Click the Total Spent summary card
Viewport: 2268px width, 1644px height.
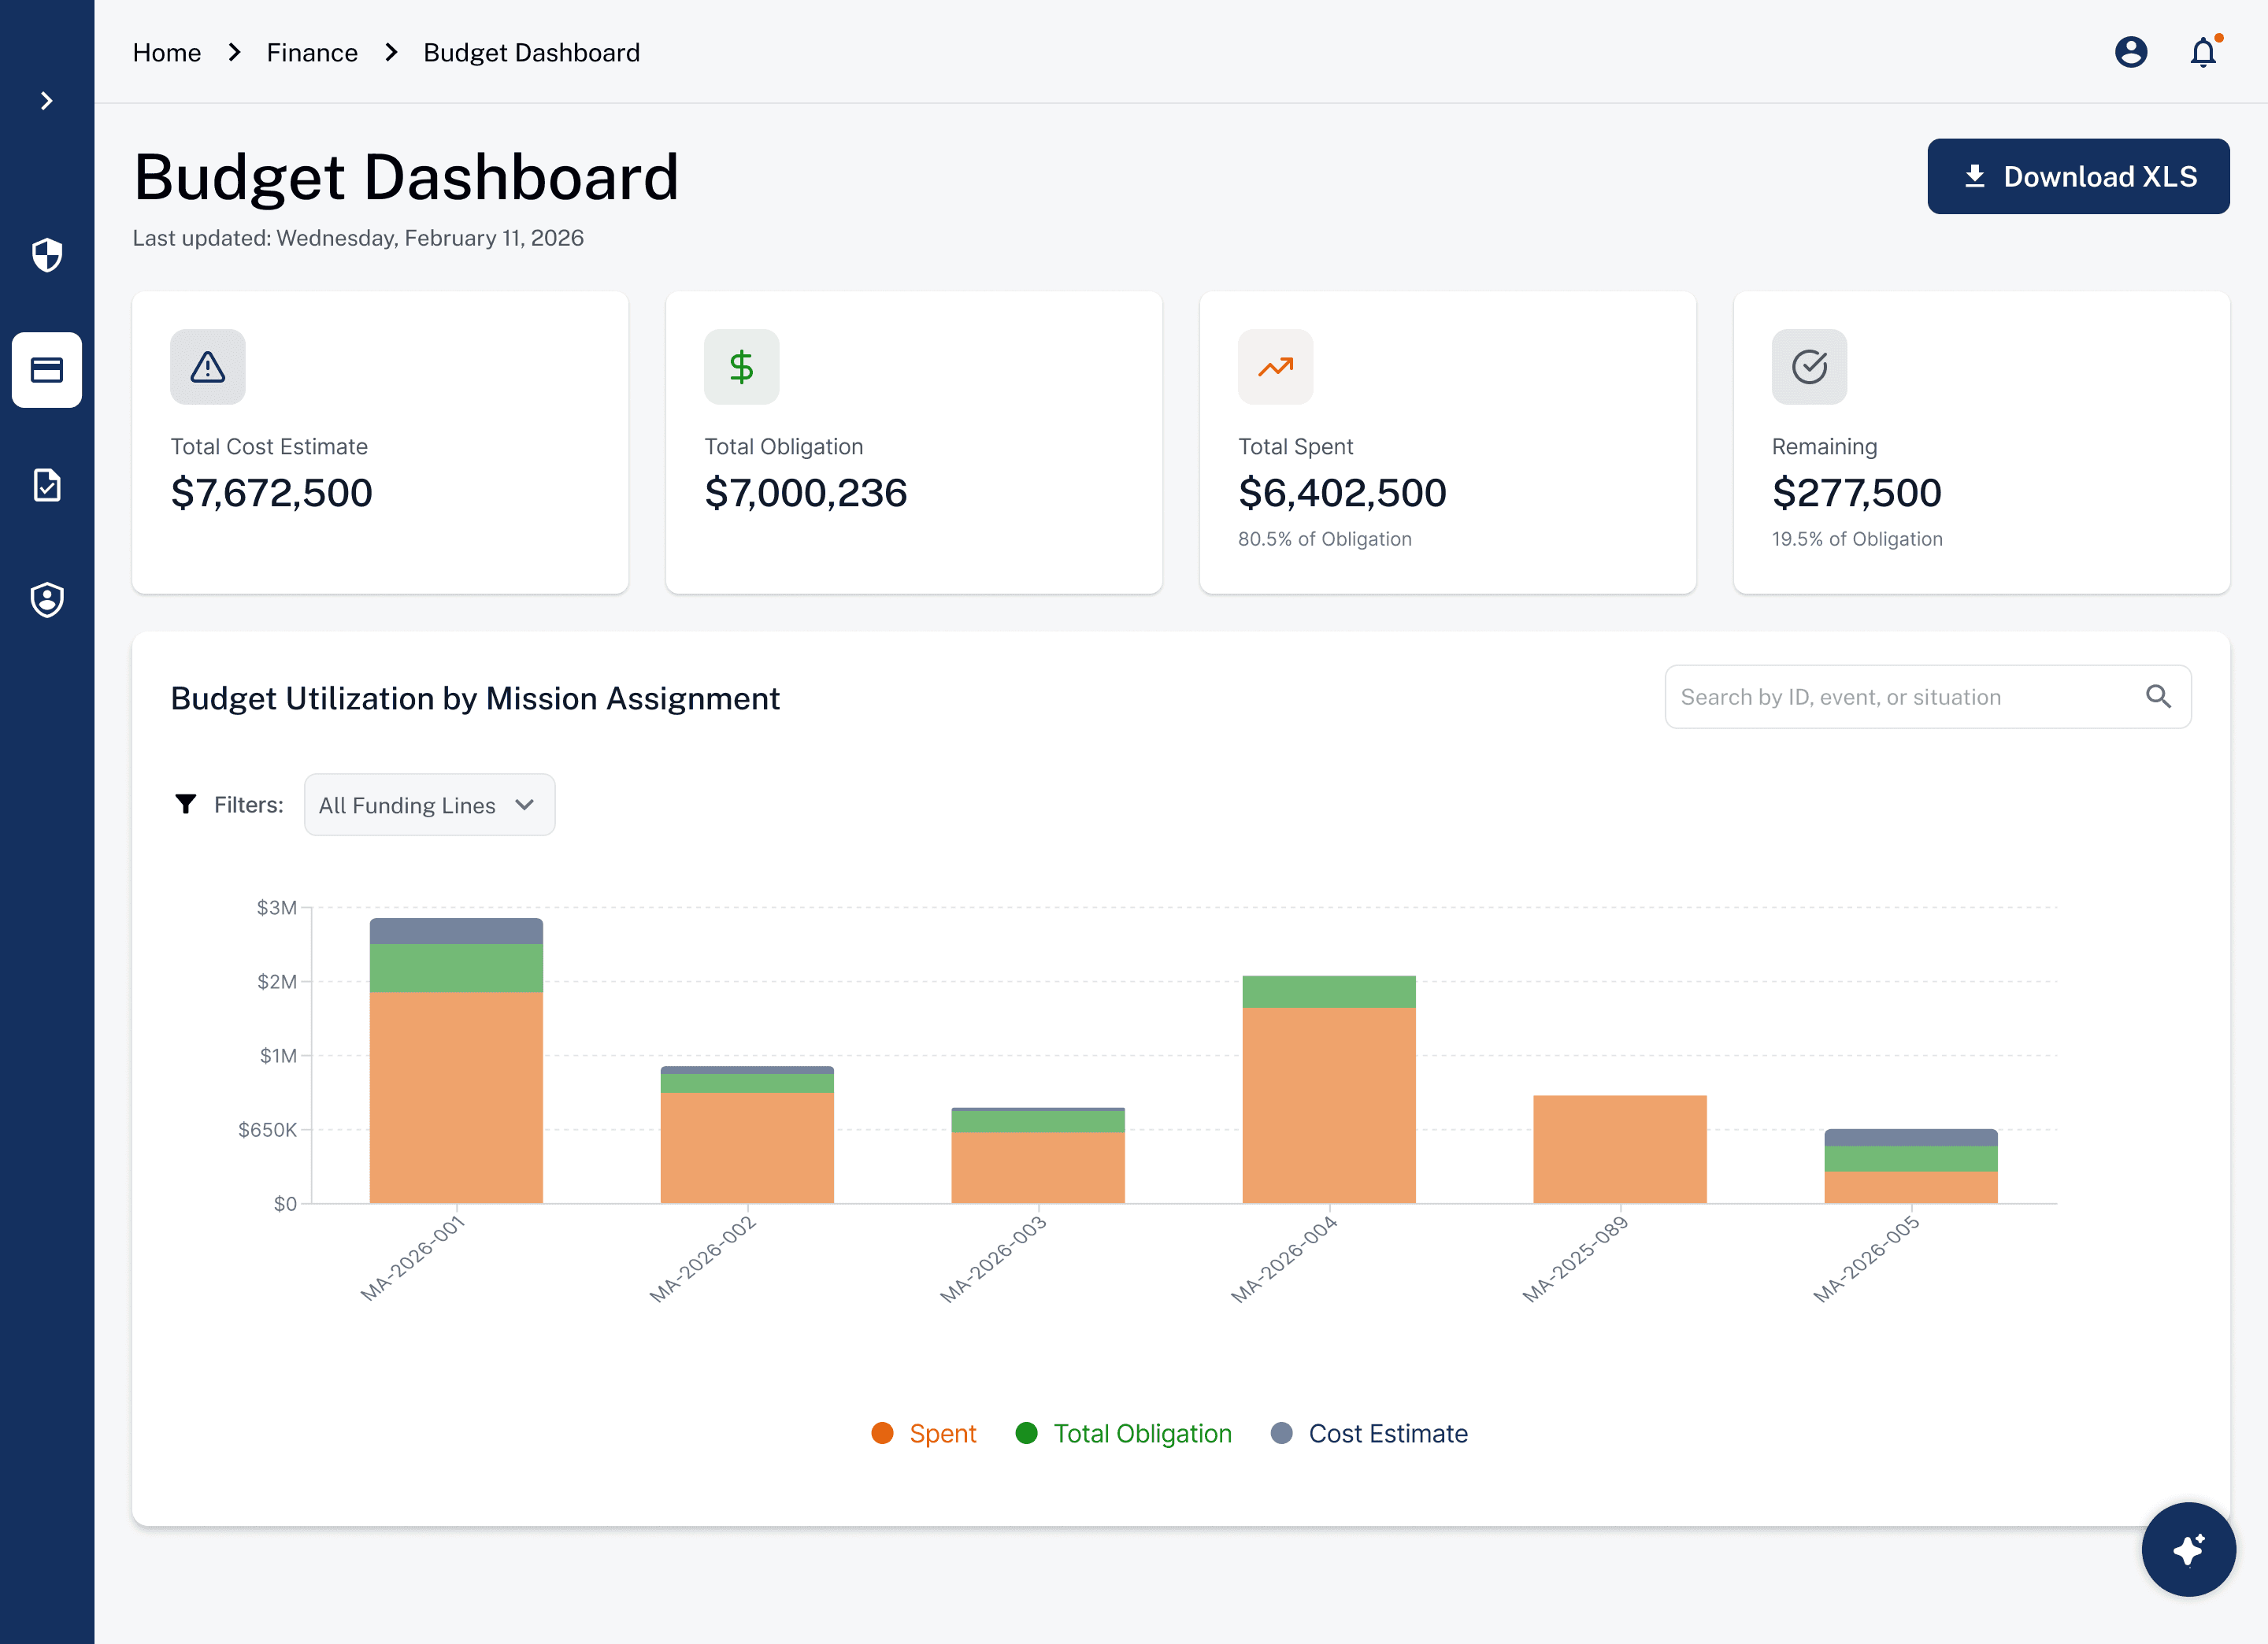(1447, 443)
